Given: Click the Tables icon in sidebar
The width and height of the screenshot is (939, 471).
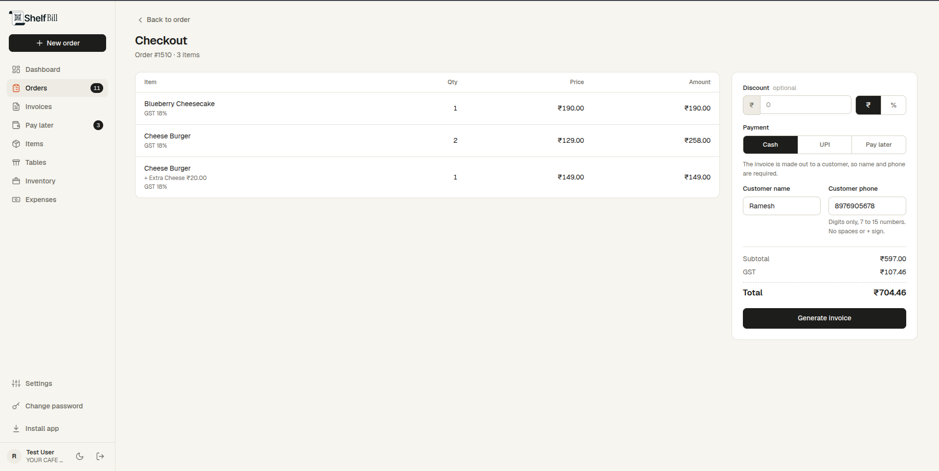Looking at the screenshot, I should [16, 162].
